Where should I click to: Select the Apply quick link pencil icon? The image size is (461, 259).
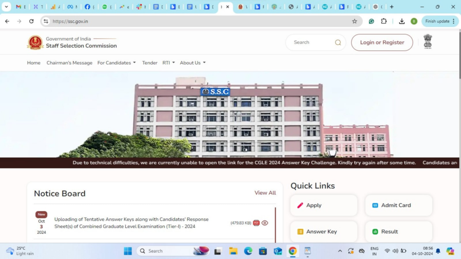tap(300, 205)
